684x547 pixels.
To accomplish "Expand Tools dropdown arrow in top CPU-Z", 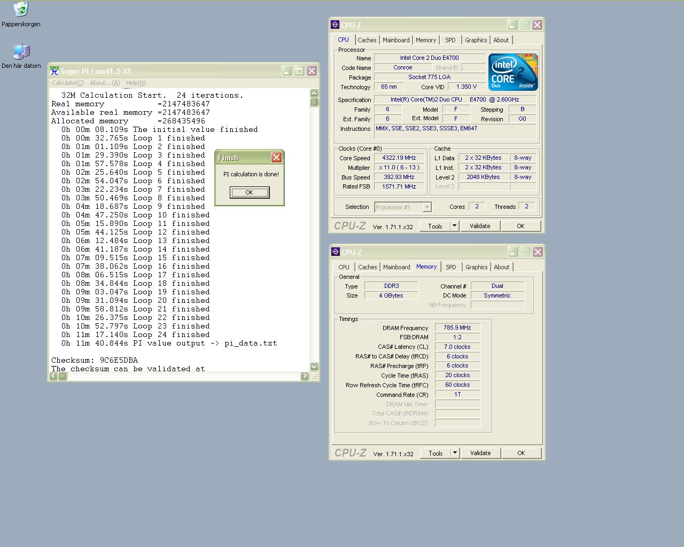I will point(455,226).
